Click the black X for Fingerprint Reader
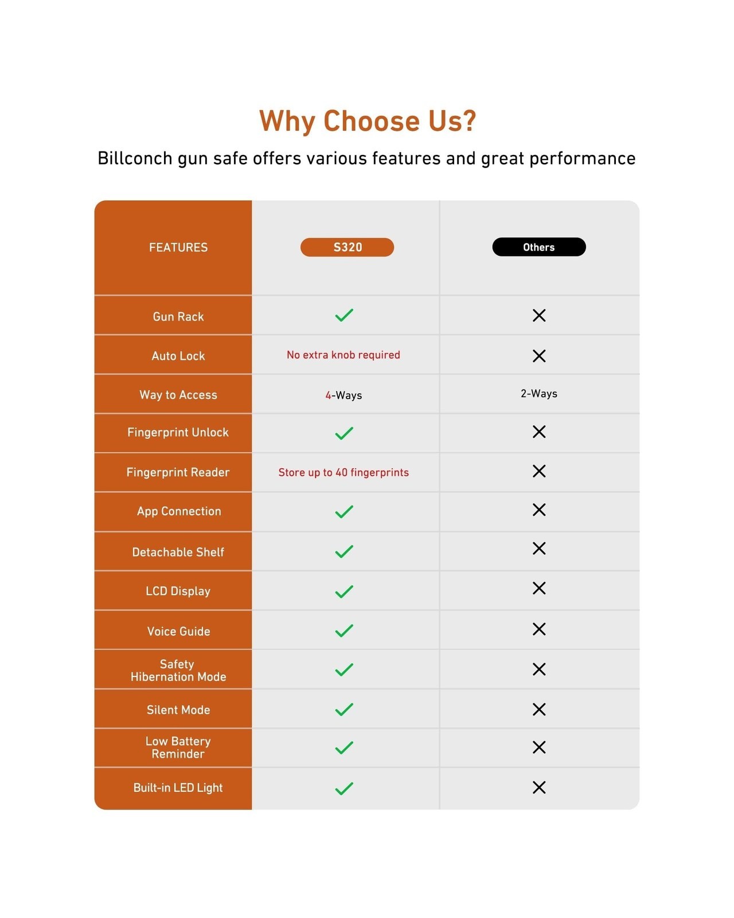Image resolution: width=734 pixels, height=918 pixels. (x=539, y=471)
